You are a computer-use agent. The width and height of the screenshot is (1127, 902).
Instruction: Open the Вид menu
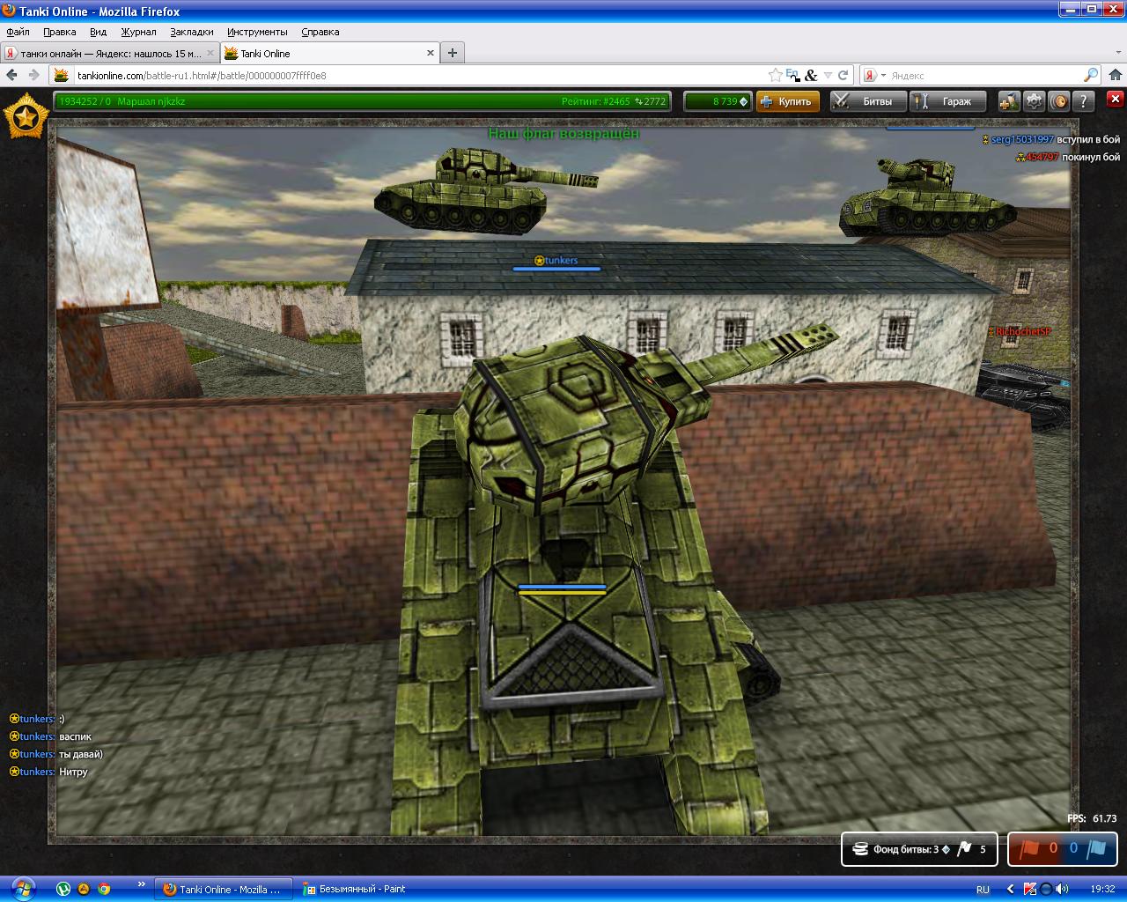coord(99,32)
